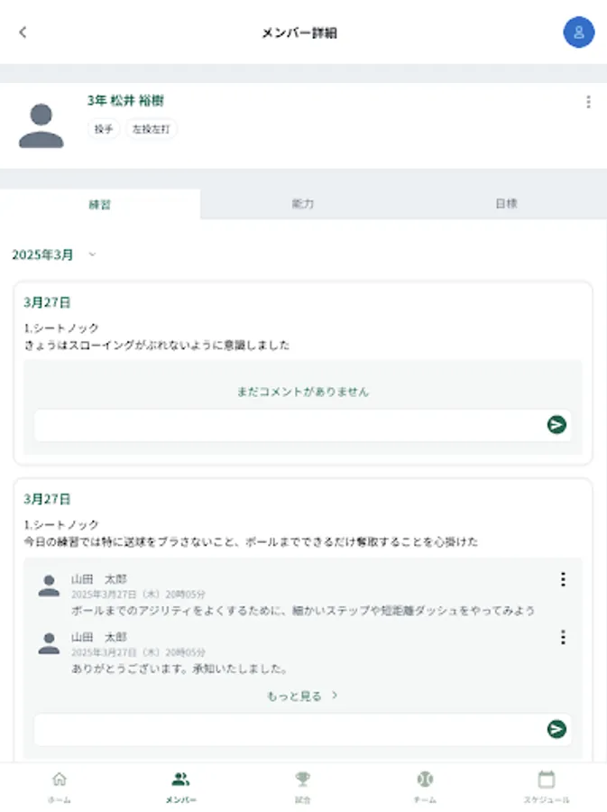Screen dimensions: 607x812
Task: Switch to the 能力 (Ability) tab
Action: tap(303, 203)
